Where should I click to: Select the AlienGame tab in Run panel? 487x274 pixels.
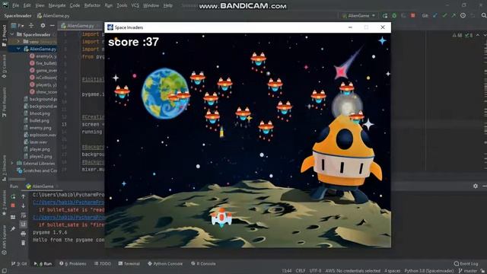coord(40,186)
